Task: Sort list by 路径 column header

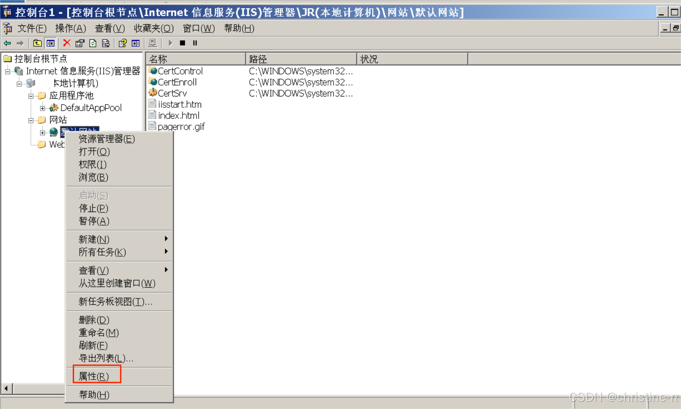Action: (x=301, y=59)
